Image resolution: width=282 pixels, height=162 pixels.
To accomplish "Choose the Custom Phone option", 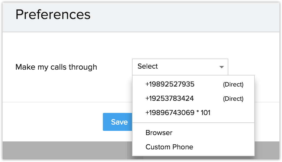I will 169,147.
